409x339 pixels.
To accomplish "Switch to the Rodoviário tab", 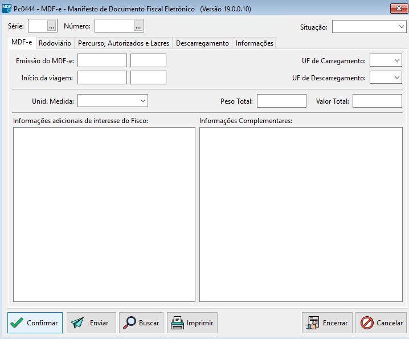I will [x=55, y=43].
